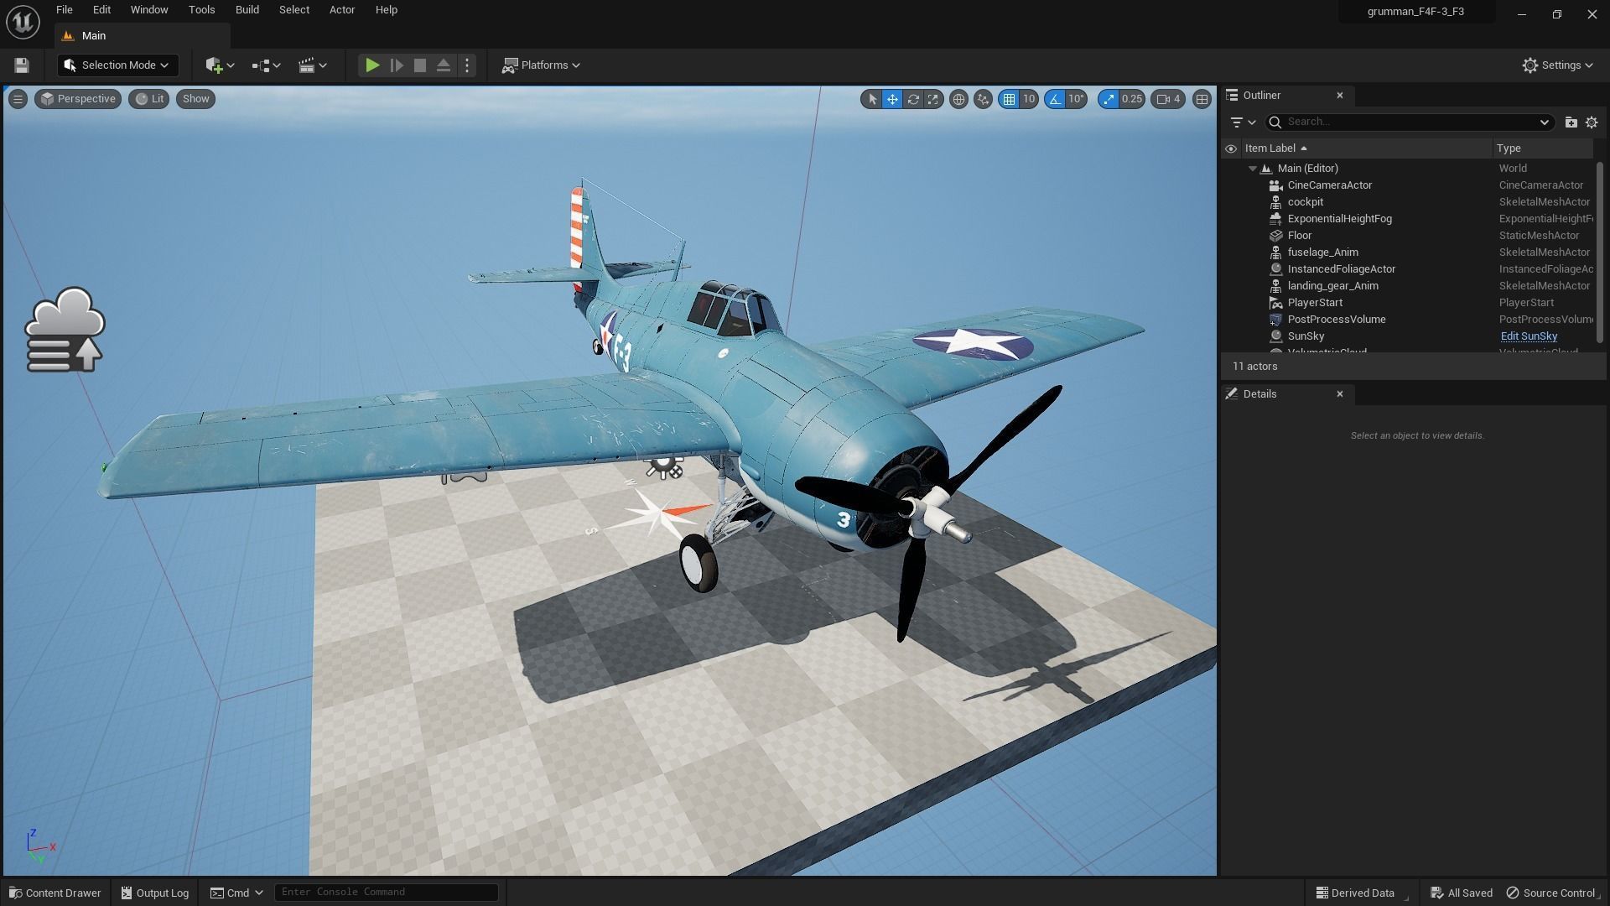This screenshot has height=906, width=1610.
Task: Stop the play session
Action: [420, 65]
